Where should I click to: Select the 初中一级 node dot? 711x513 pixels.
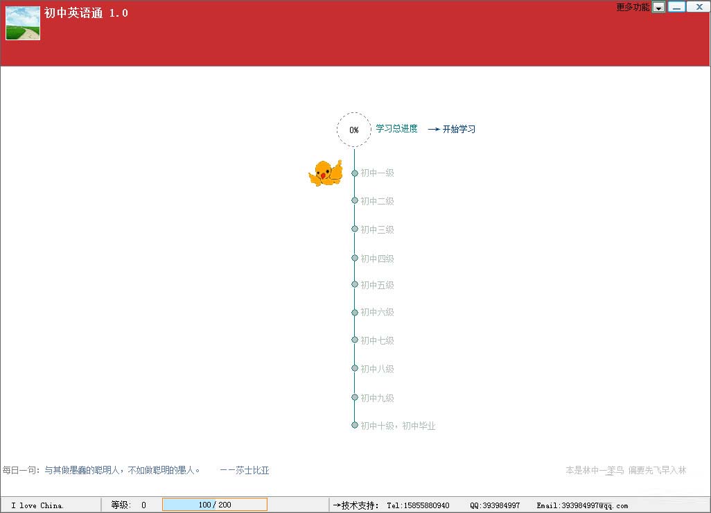(355, 173)
